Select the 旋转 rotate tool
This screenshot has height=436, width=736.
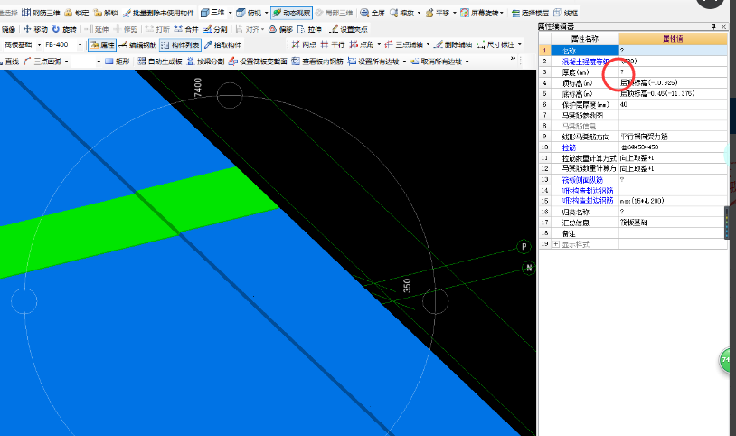(64, 29)
